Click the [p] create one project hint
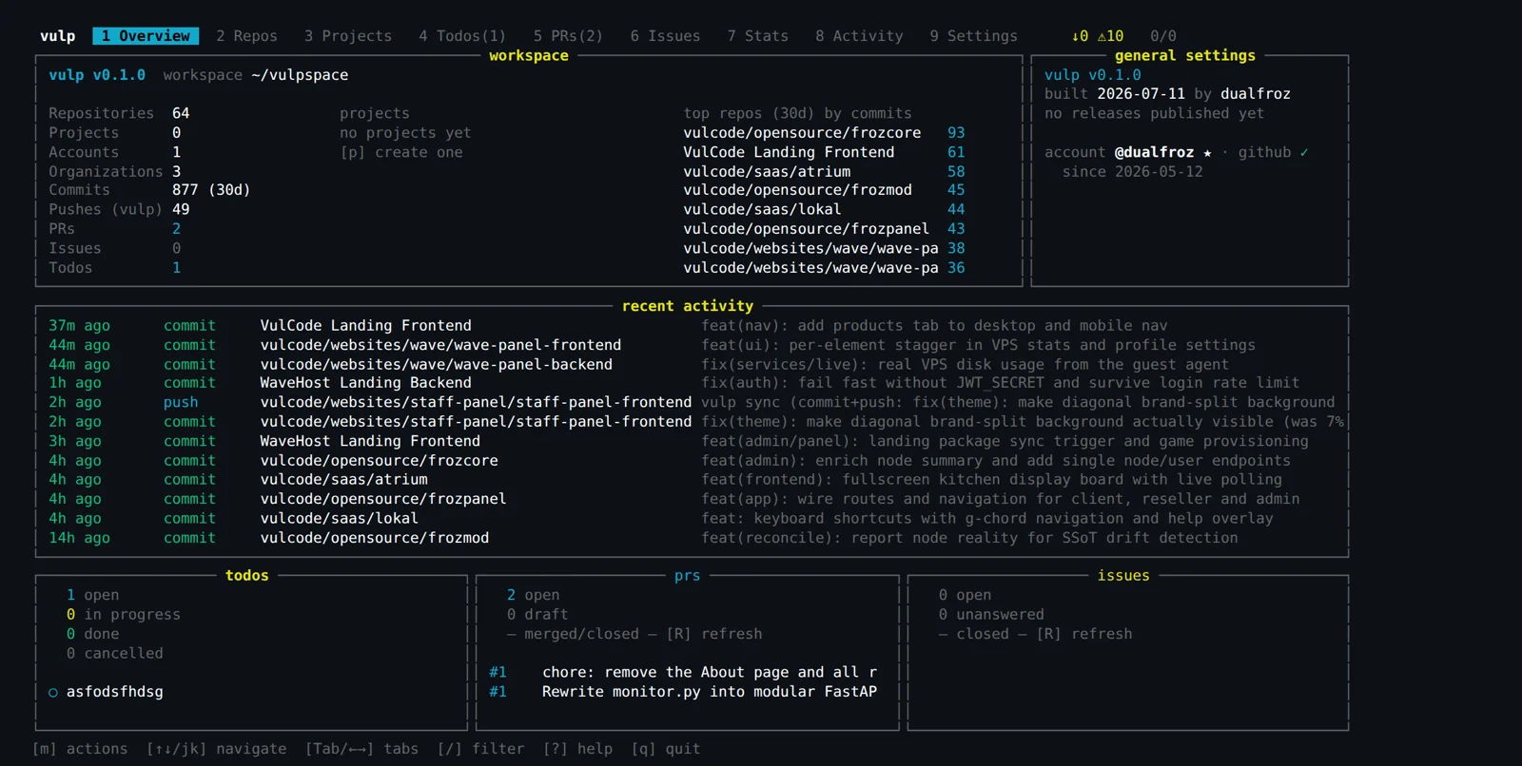Screen dimensions: 1522x766 click(401, 152)
